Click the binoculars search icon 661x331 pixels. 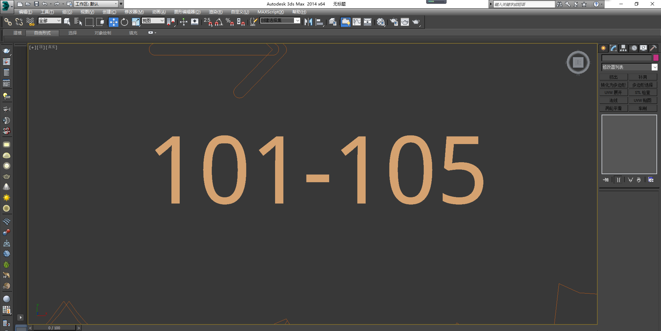click(x=559, y=4)
